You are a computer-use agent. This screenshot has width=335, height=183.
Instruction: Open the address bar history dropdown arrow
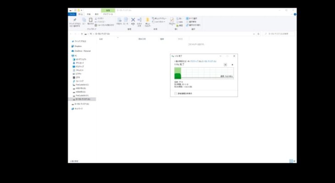(254, 34)
